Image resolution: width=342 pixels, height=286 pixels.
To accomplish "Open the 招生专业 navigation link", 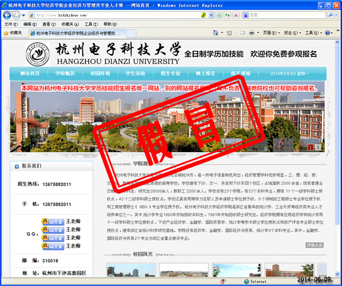I will click(x=170, y=73).
